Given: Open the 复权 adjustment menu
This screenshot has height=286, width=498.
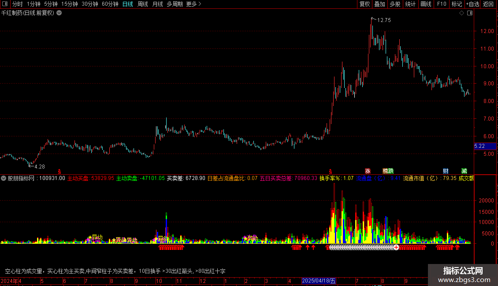Looking at the screenshot, I should tap(364, 4).
